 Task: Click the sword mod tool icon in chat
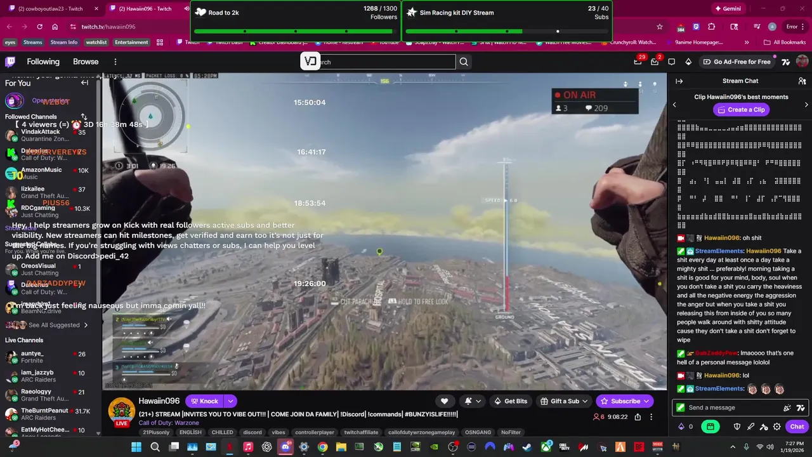coord(750,427)
